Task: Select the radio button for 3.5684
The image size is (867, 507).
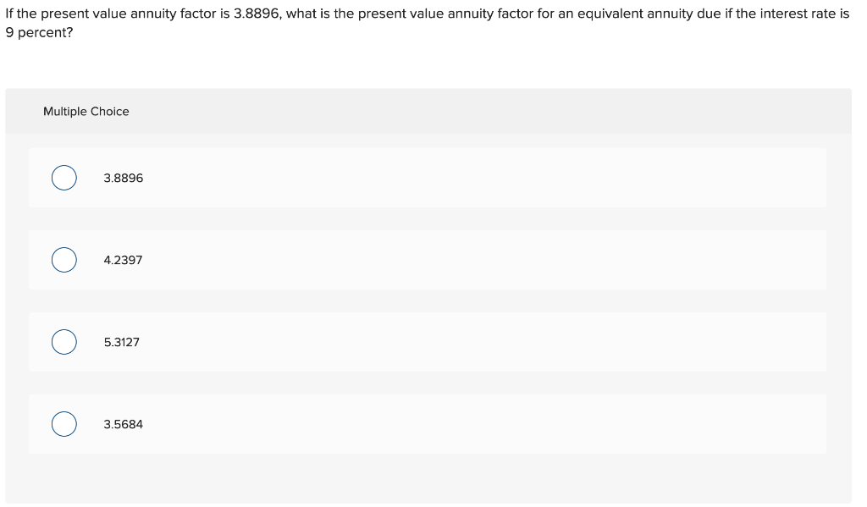Action: click(64, 424)
